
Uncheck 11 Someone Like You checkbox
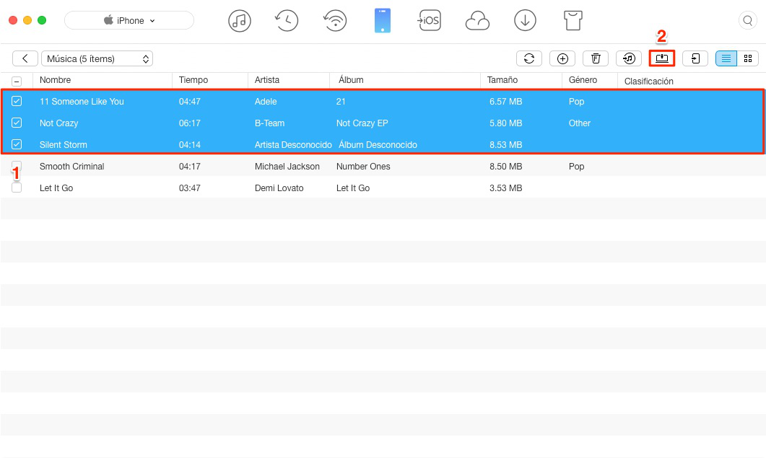point(17,101)
